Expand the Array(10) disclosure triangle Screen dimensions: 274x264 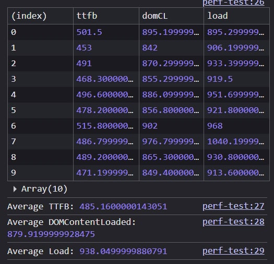[x=15, y=189]
